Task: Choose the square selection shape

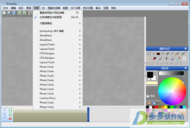Action: [153, 63]
